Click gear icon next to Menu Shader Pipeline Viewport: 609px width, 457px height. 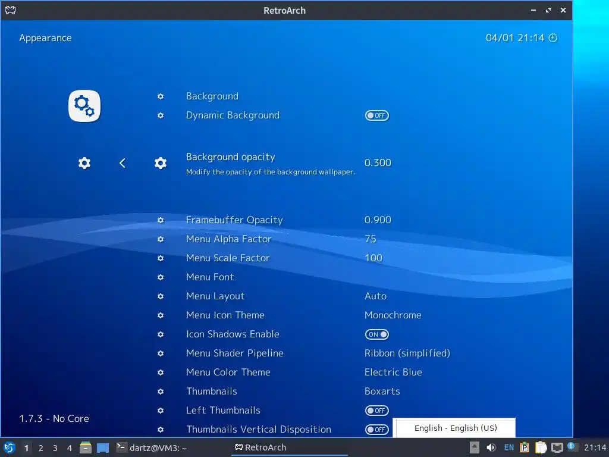click(x=161, y=353)
